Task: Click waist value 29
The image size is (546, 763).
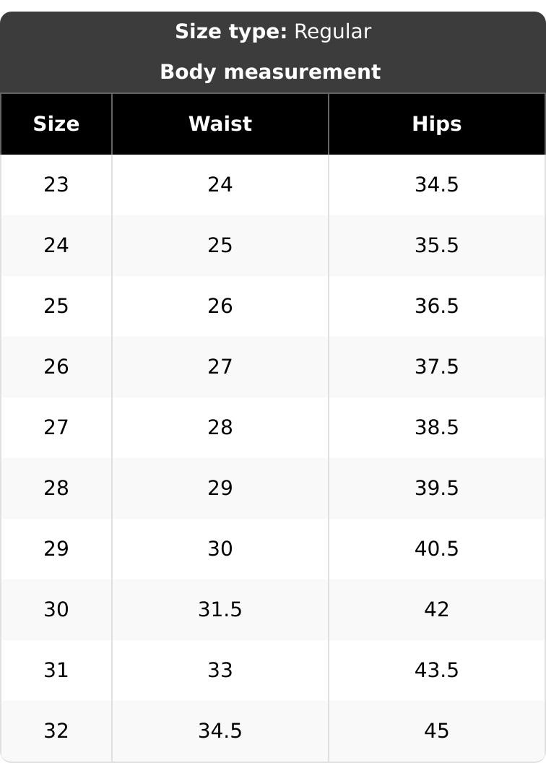Action: click(x=220, y=488)
